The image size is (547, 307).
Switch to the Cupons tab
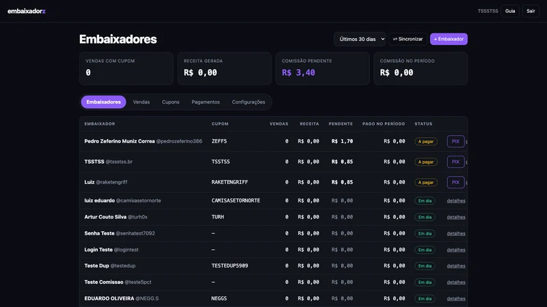170,102
